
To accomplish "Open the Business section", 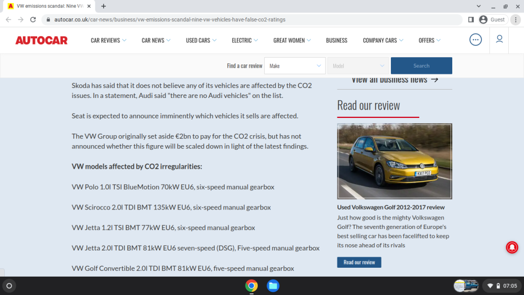I will pyautogui.click(x=336, y=40).
